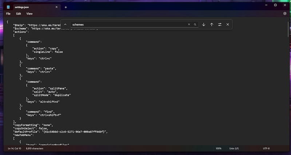Screen dimensions: 291x155
Task: Click the find input field containing schemes
Action: coord(129,24)
